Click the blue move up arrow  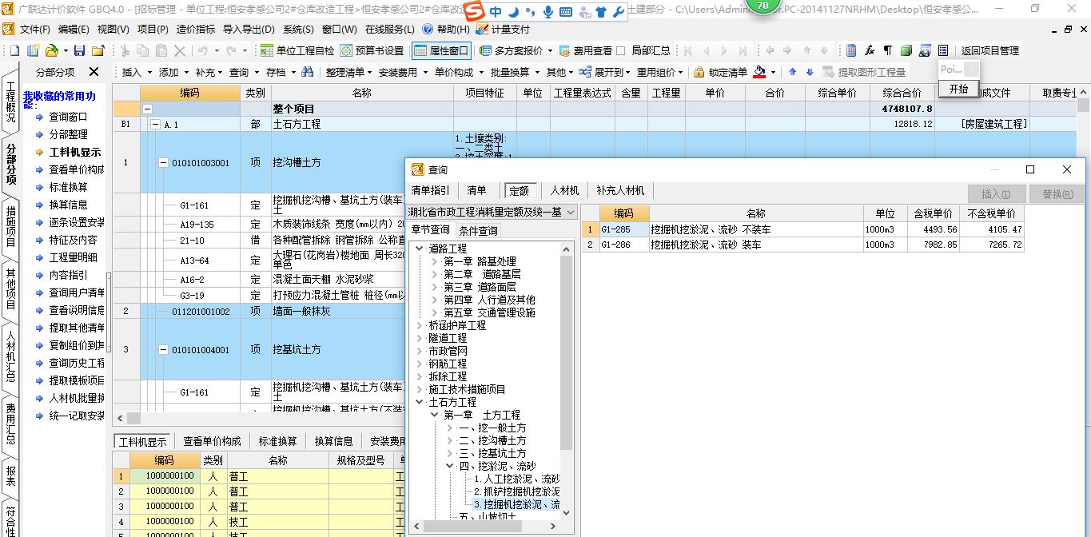[x=792, y=72]
